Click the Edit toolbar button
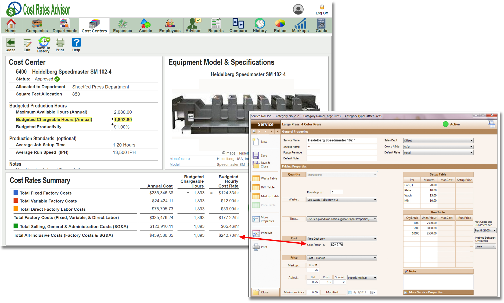Viewport: 504px width, 303px height. pos(27,45)
